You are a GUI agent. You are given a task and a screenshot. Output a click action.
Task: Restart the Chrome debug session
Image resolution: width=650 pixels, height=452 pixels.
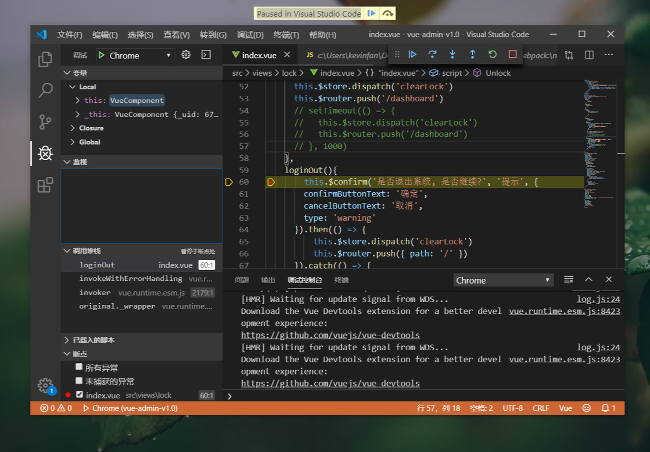coord(491,54)
